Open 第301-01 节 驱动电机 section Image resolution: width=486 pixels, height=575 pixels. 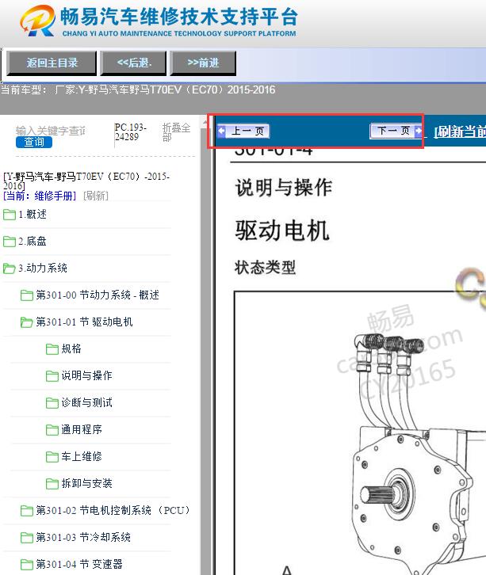(x=84, y=322)
